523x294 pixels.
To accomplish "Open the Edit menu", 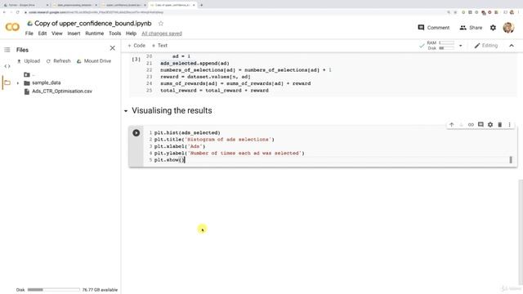I will (x=42, y=33).
